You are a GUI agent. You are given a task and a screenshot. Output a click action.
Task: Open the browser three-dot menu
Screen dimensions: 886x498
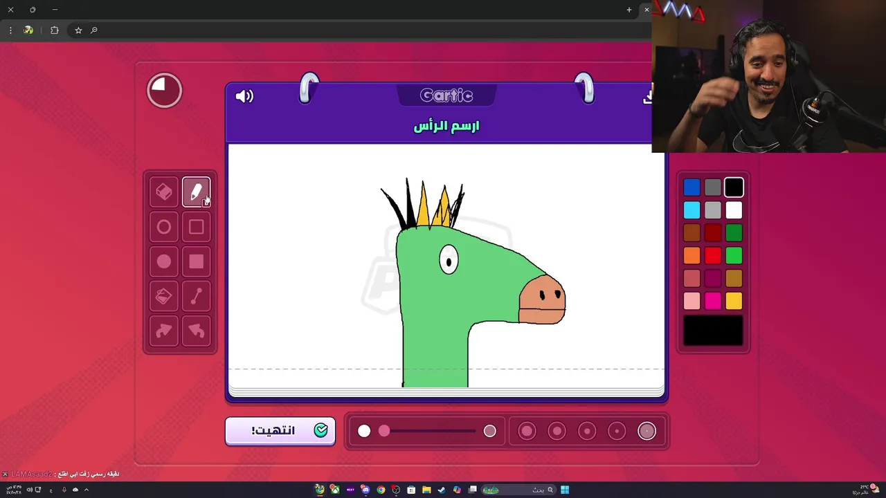10,30
